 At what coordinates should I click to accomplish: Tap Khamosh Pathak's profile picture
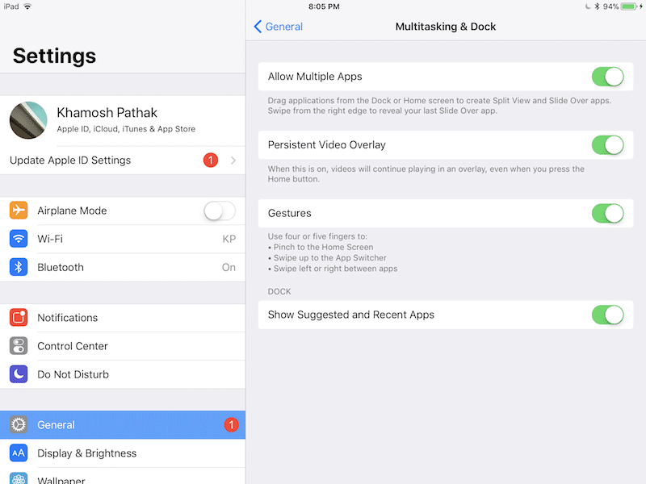point(28,120)
